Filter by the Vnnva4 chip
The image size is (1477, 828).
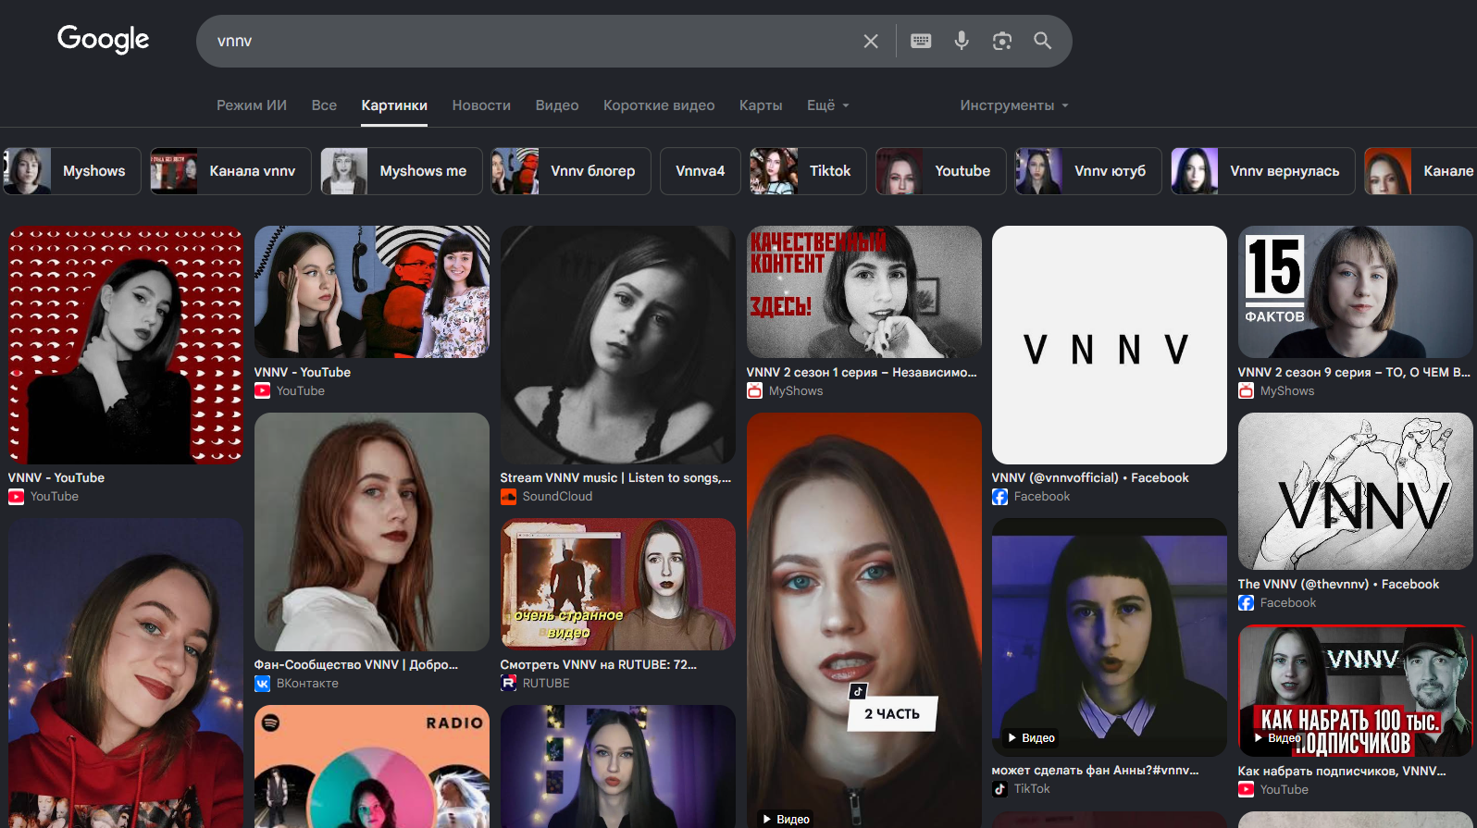pyautogui.click(x=701, y=171)
